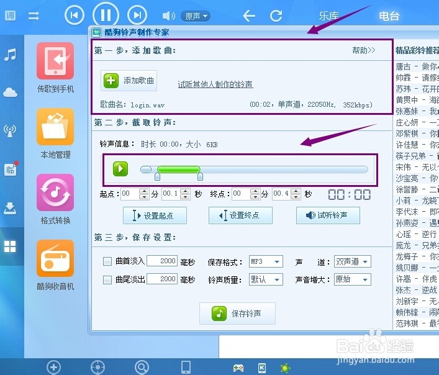Viewport: 439px width, 375px height.
Task: Click the end point minutes field
Action: 241,194
